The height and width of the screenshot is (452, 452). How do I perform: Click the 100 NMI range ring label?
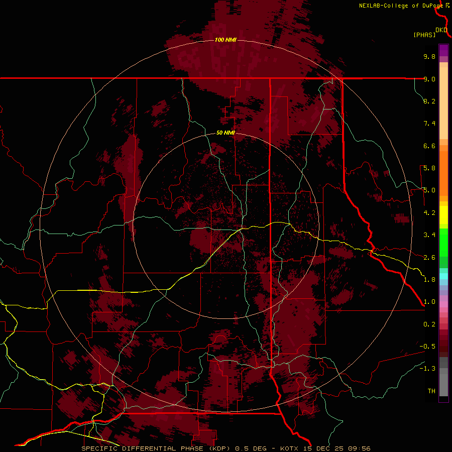tap(225, 40)
